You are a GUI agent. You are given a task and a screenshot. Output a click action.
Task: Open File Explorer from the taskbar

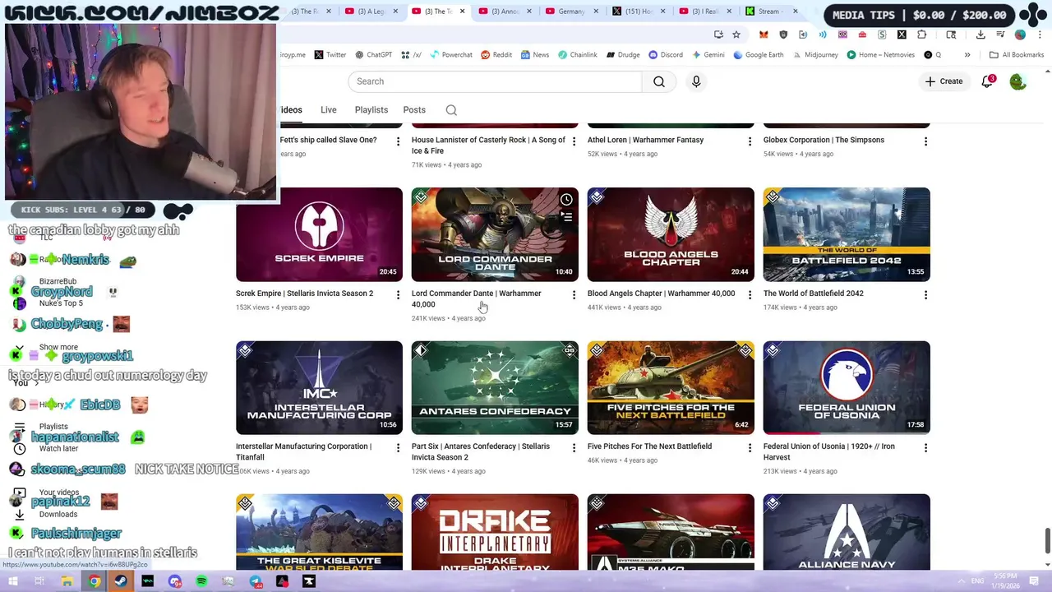pyautogui.click(x=67, y=581)
